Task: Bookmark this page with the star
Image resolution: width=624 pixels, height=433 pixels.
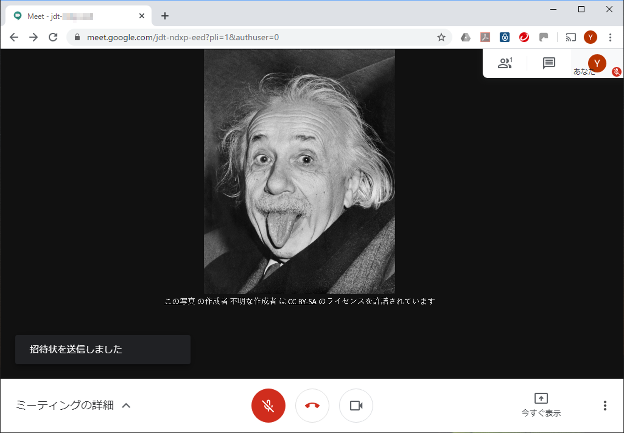Action: 441,37
